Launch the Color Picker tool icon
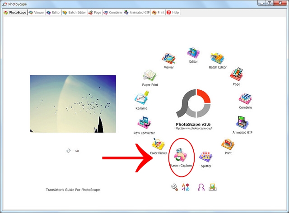 coord(158,144)
